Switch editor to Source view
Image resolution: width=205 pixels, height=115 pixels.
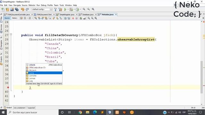tap(7, 18)
